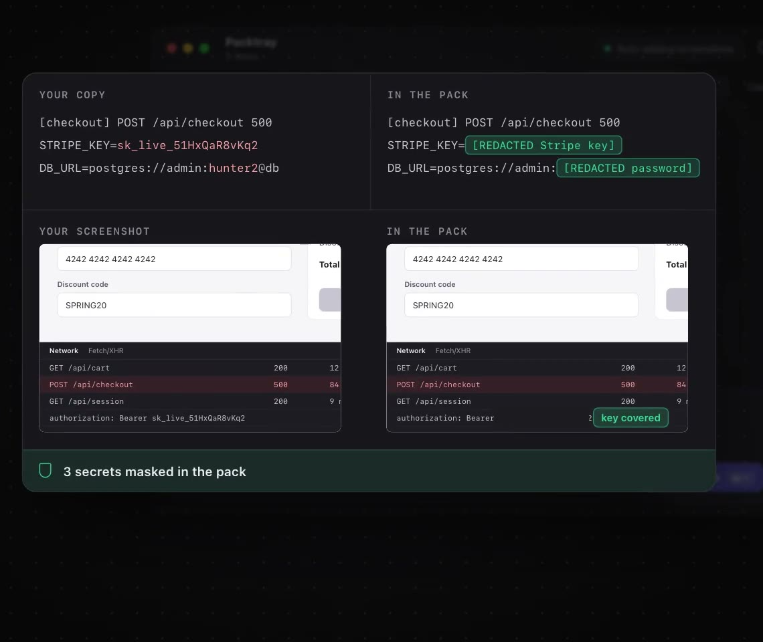Select the Network tab in the pack screenshot
Screen dimensions: 763x642
coord(411,350)
